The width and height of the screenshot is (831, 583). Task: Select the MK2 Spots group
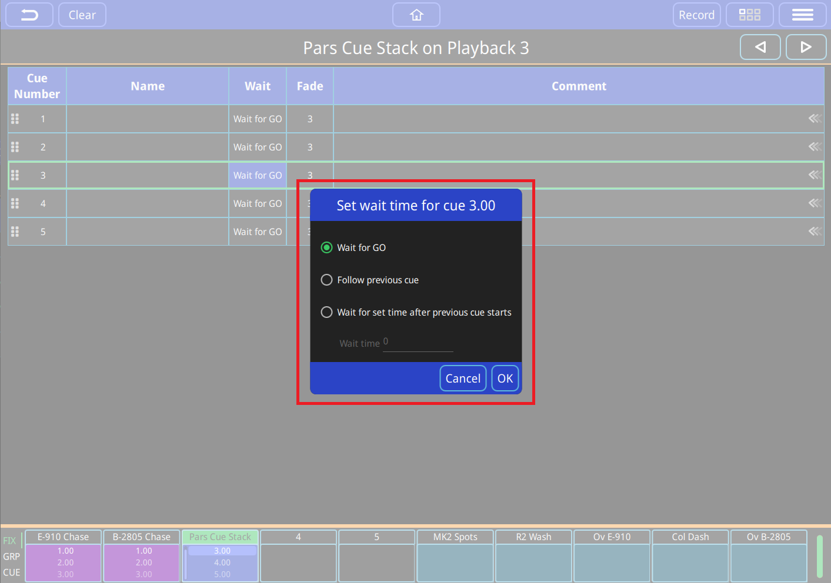(x=455, y=555)
